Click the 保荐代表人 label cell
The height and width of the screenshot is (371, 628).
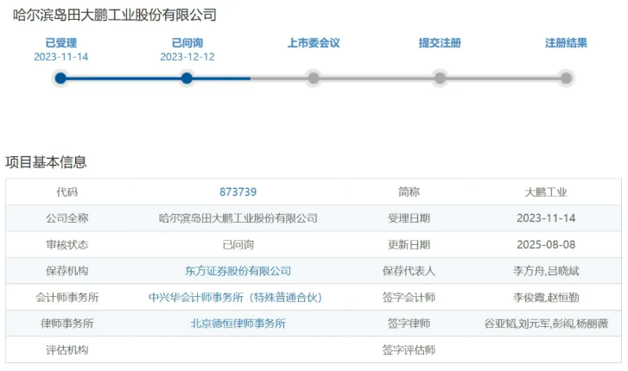[x=409, y=271]
